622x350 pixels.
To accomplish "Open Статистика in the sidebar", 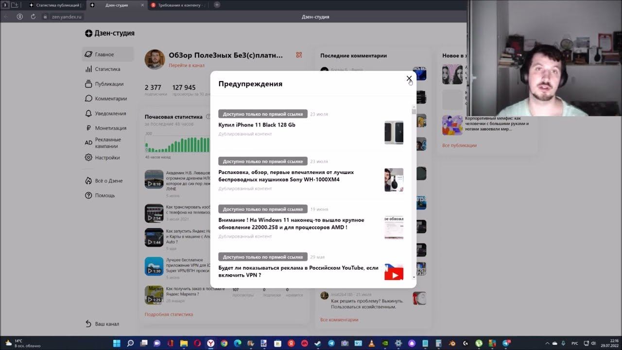I will [108, 69].
